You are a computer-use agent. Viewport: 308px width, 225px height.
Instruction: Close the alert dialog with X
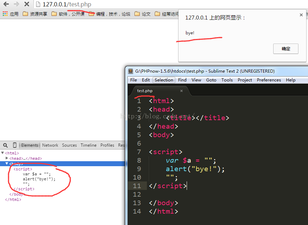[301, 15]
